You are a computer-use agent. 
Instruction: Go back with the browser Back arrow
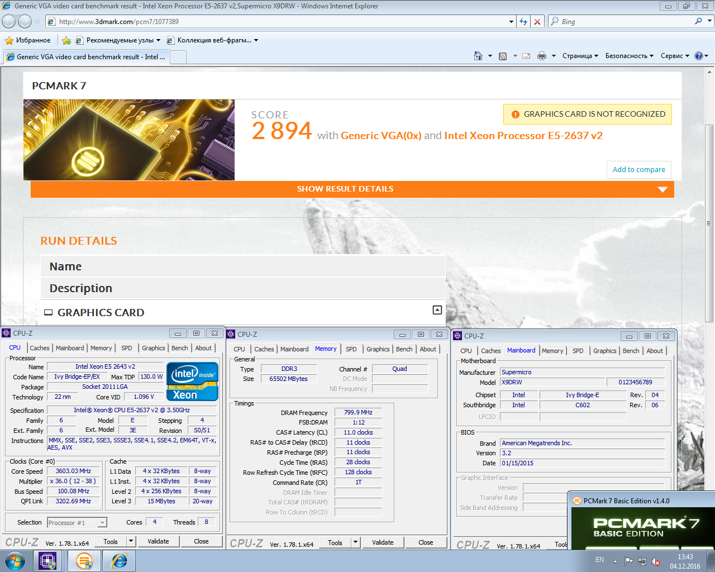click(x=9, y=21)
